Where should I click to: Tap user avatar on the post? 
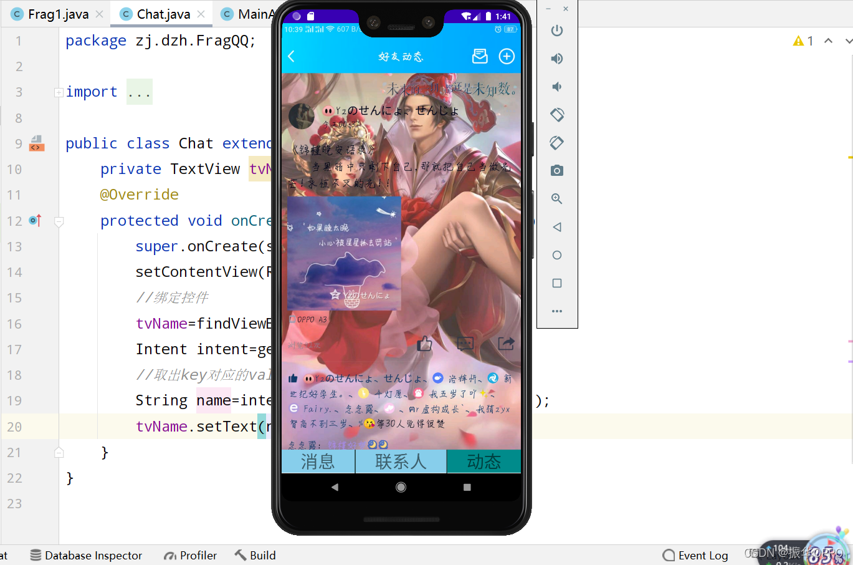302,116
